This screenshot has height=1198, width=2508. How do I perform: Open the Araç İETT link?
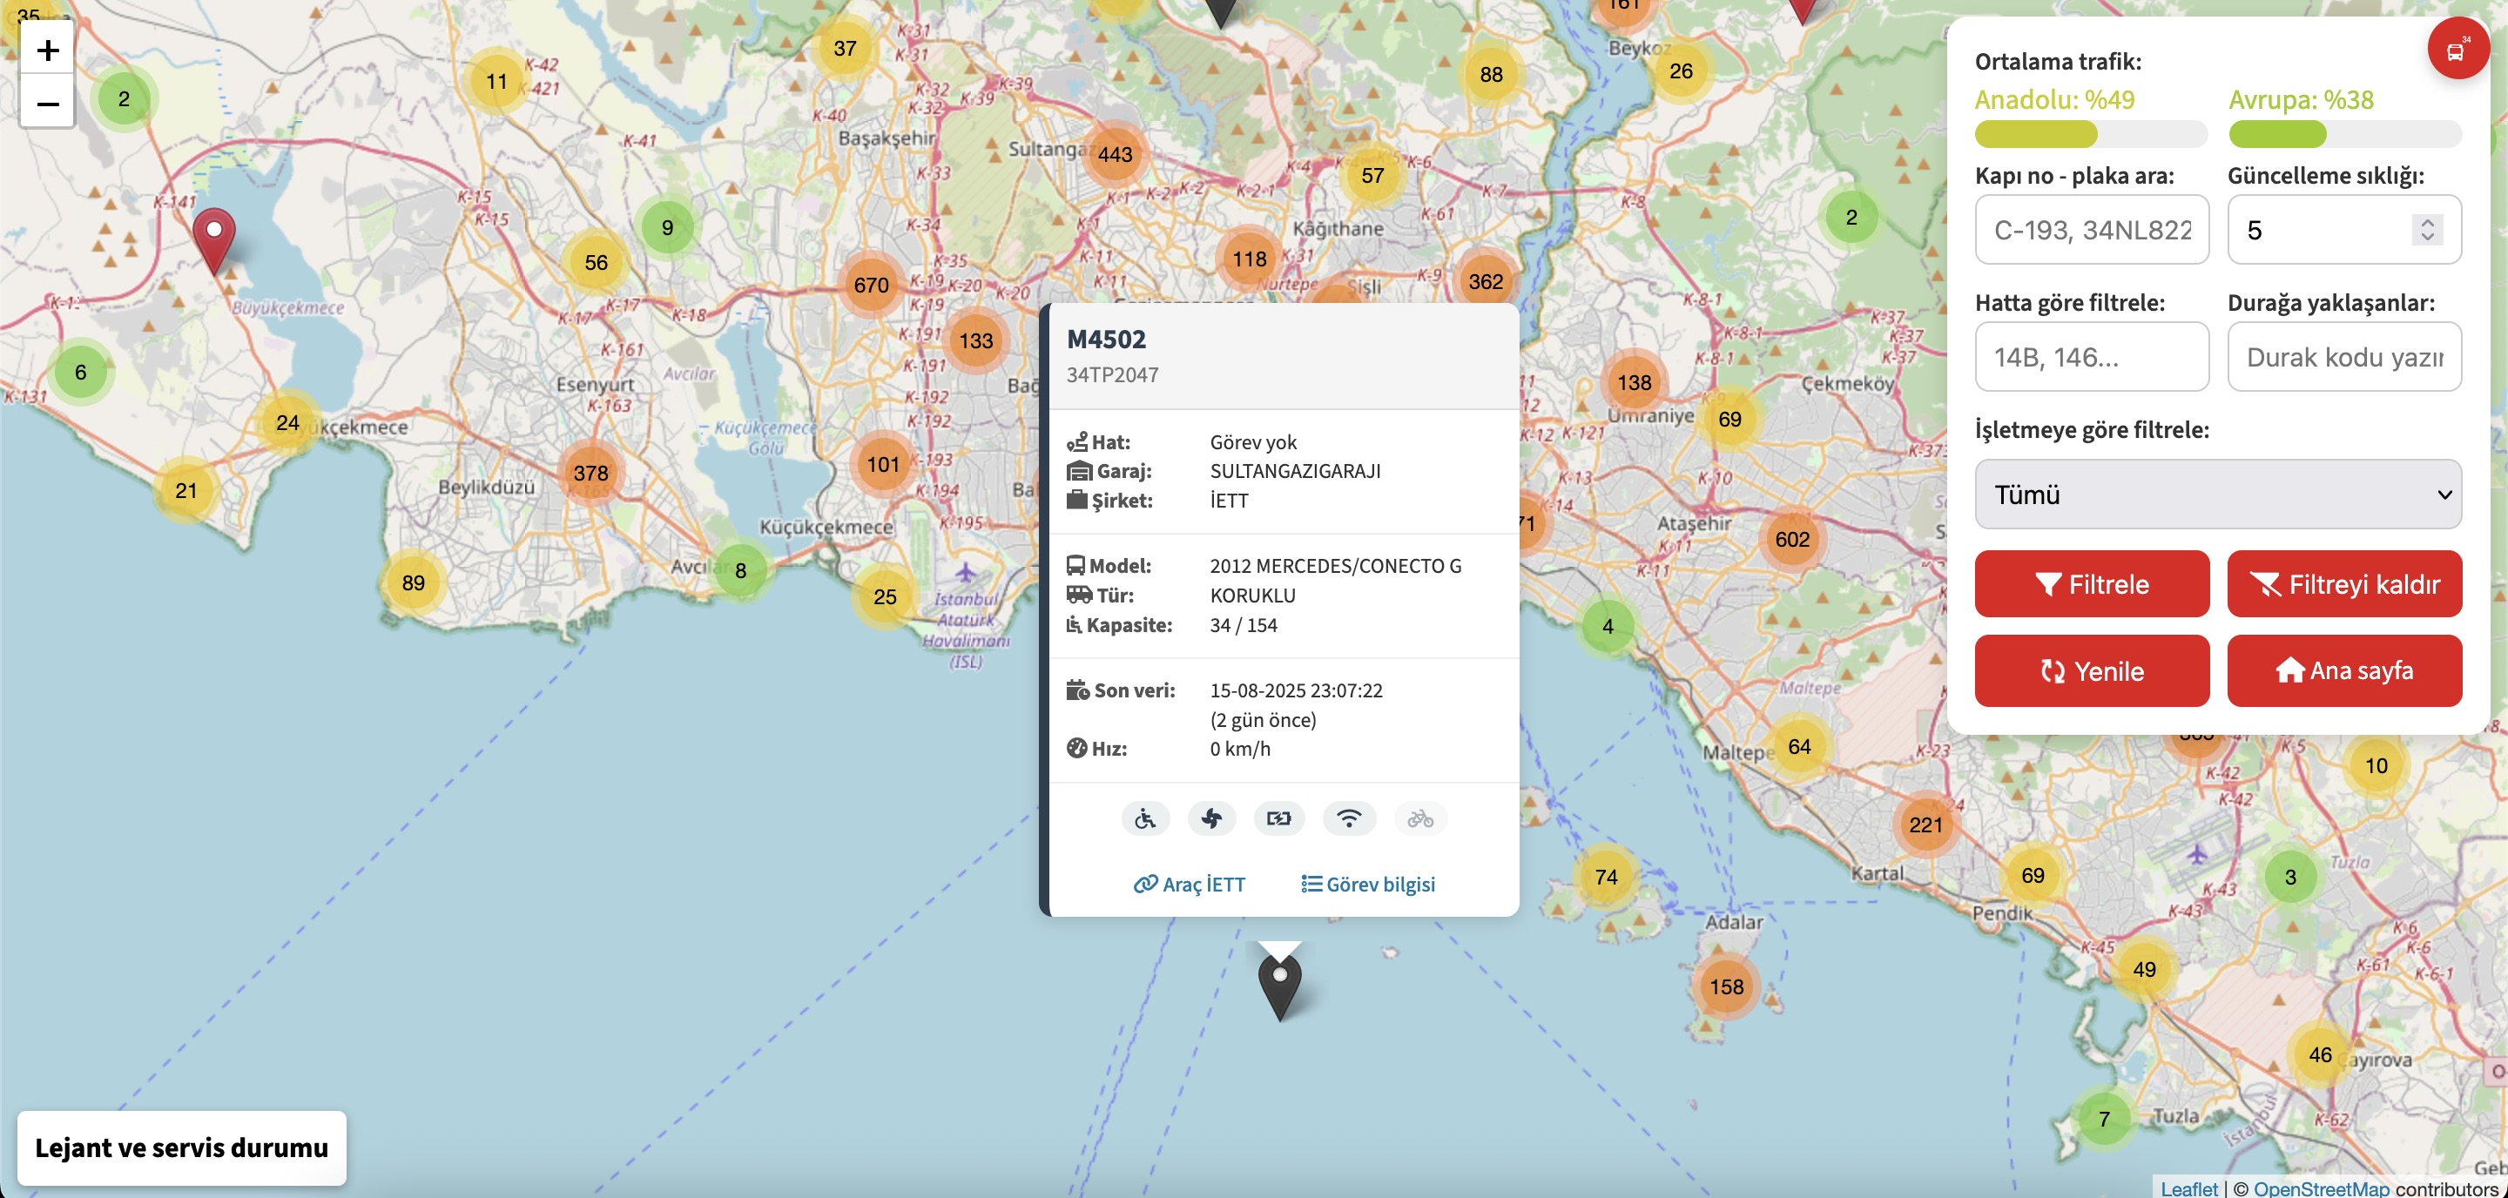pos(1190,884)
